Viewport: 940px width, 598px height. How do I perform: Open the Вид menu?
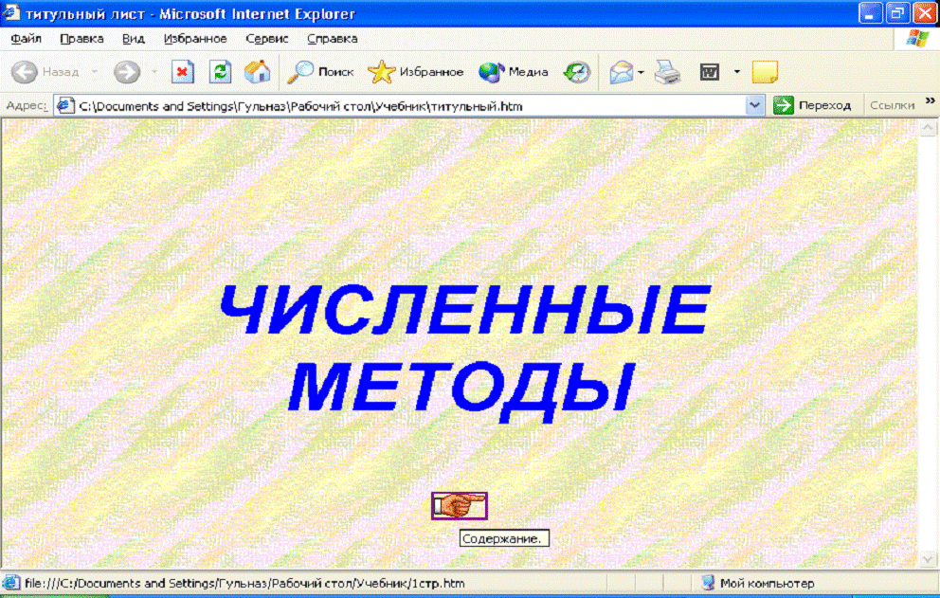pos(133,39)
